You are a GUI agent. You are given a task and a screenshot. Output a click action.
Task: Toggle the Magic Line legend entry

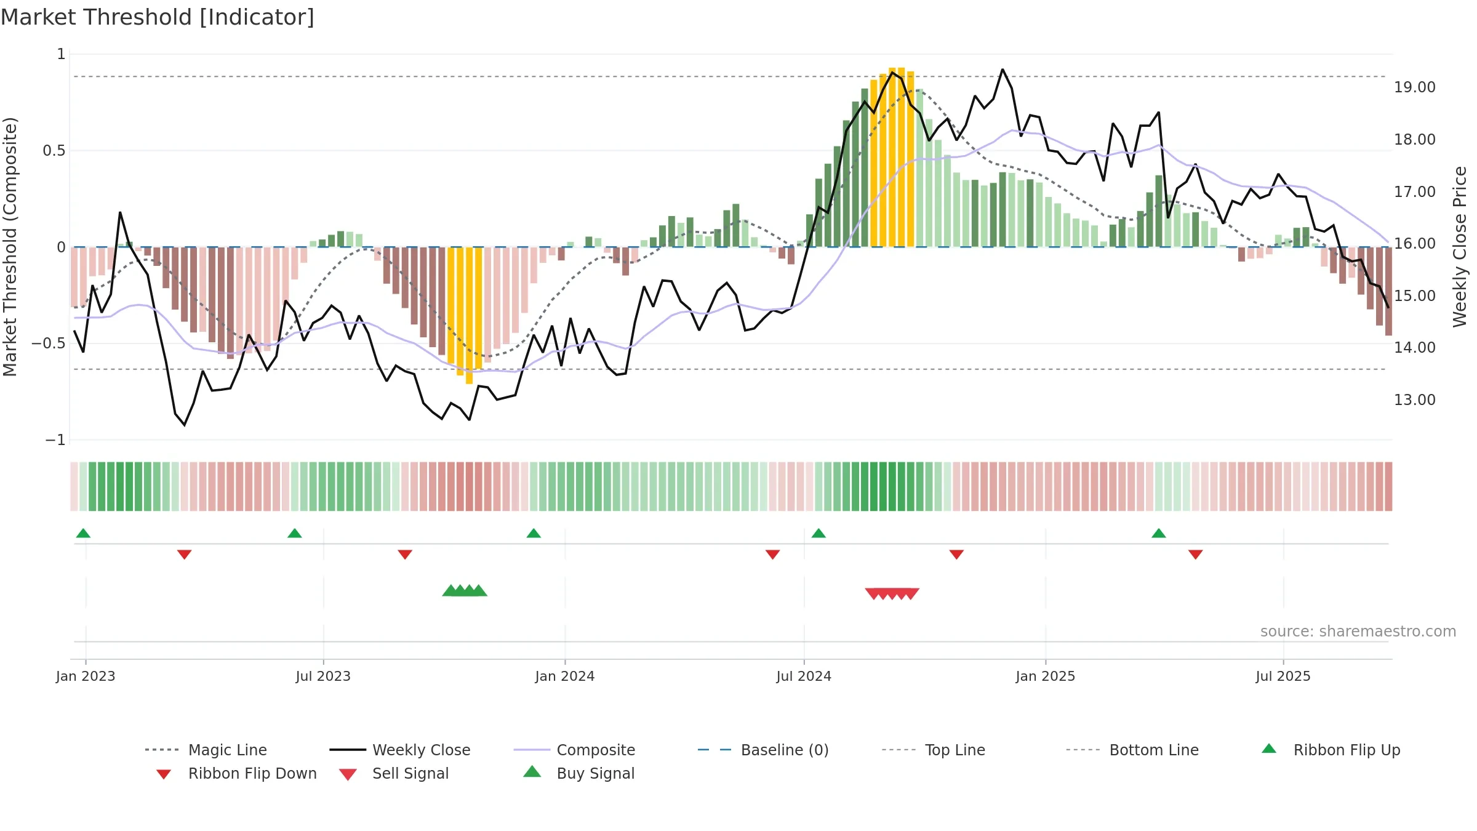[x=206, y=750]
